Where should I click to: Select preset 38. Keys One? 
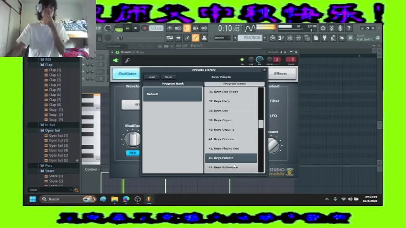[231, 111]
